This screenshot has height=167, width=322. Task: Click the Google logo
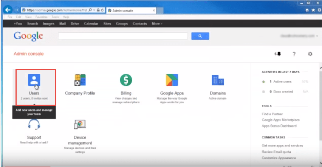(x=28, y=36)
